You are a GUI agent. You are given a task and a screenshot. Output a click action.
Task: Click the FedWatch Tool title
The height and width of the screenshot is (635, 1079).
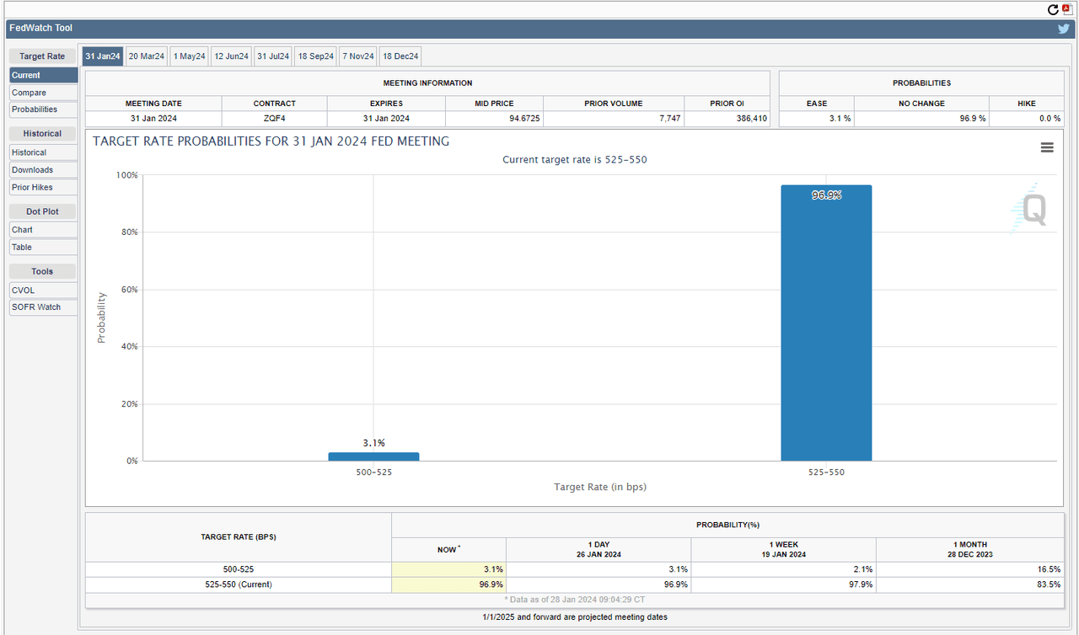40,28
